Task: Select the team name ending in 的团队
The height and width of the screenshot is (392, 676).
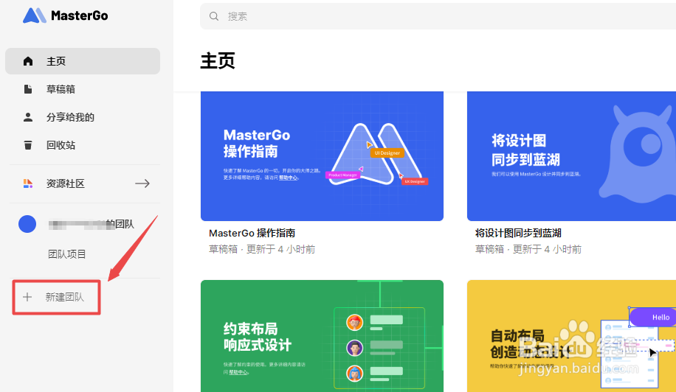Action: [x=92, y=224]
